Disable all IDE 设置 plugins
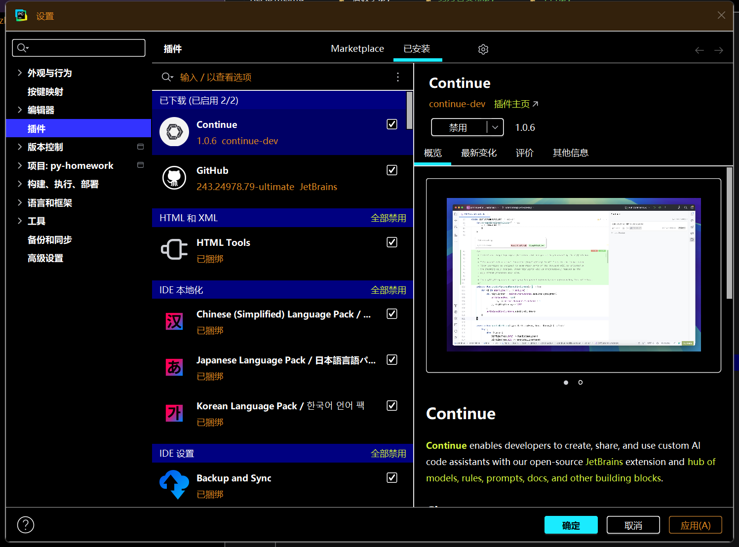This screenshot has width=739, height=547. click(x=389, y=454)
